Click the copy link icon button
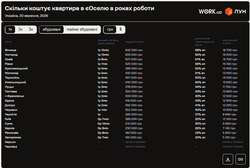Viewport: 250px width, 168px height. click(241, 159)
